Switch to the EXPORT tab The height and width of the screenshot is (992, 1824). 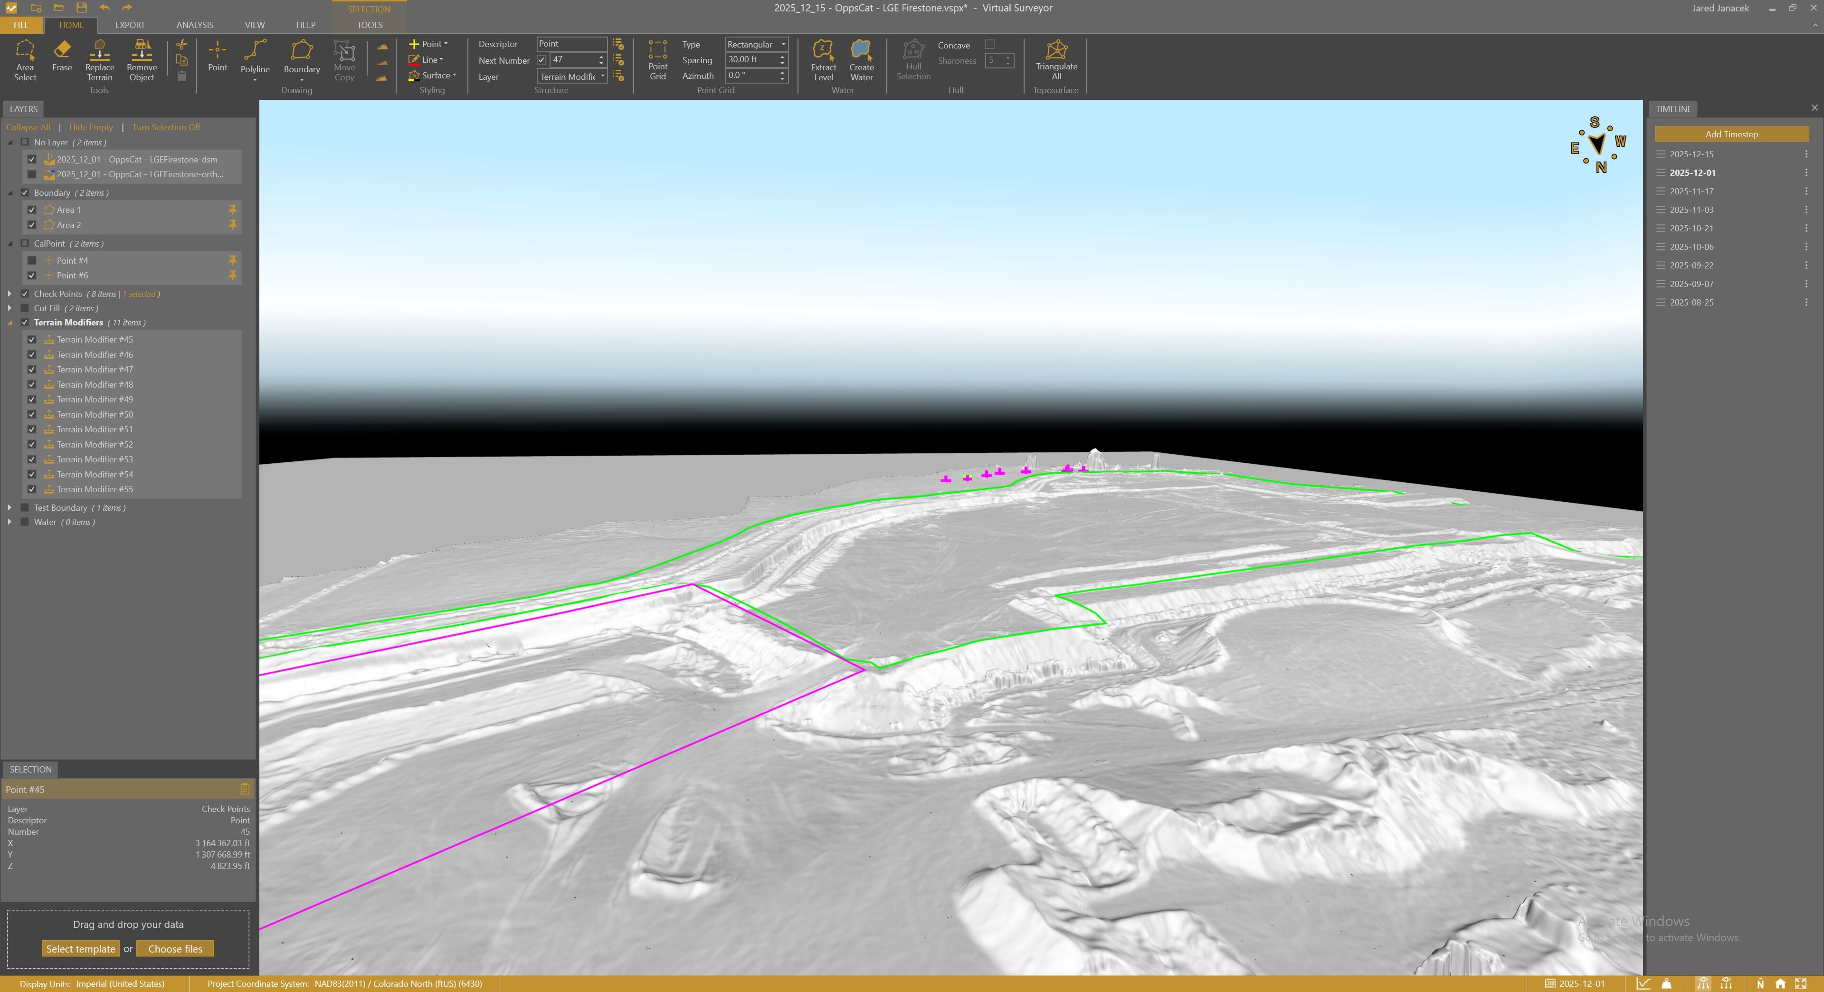130,25
